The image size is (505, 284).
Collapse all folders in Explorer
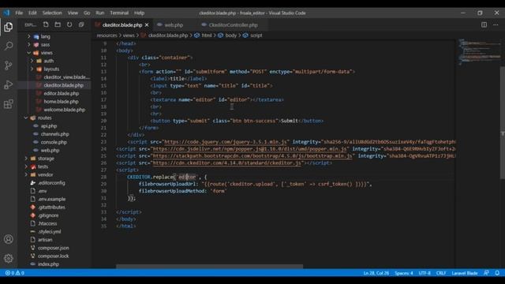pyautogui.click(x=81, y=24)
